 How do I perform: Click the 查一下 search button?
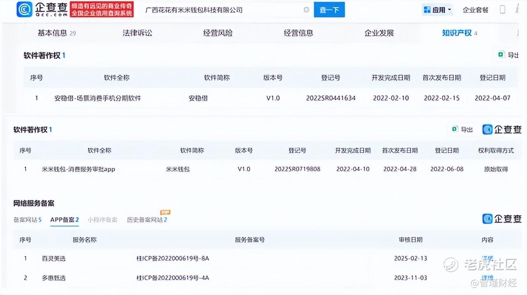tap(329, 10)
